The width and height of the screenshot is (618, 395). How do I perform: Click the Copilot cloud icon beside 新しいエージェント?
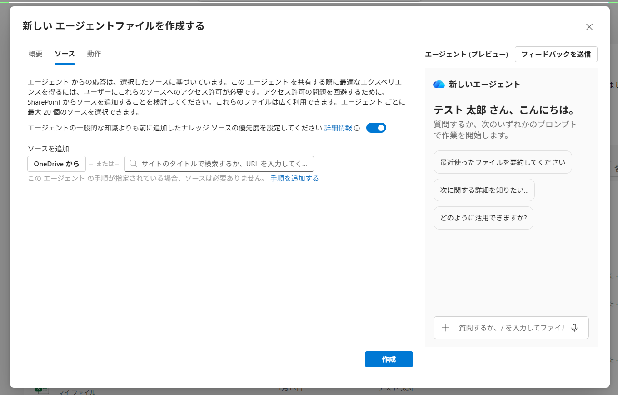(439, 84)
